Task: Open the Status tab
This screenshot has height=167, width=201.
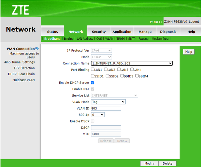Action: pyautogui.click(x=53, y=32)
